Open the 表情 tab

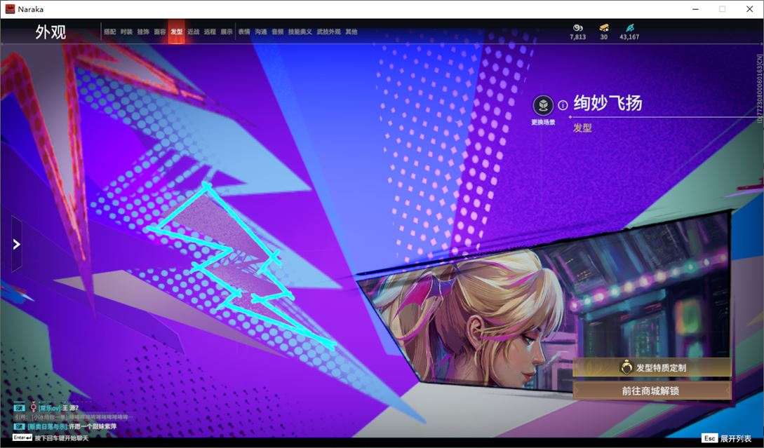(x=244, y=32)
